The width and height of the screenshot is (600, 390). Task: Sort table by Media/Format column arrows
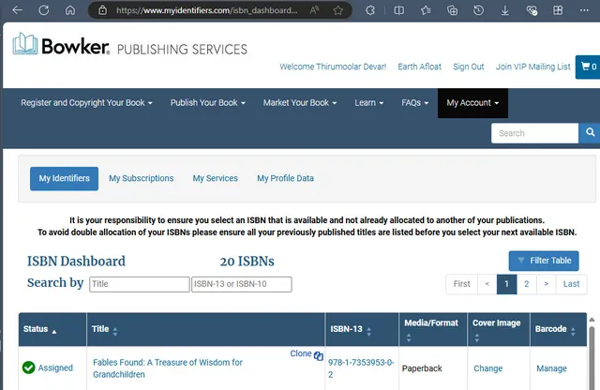[409, 337]
